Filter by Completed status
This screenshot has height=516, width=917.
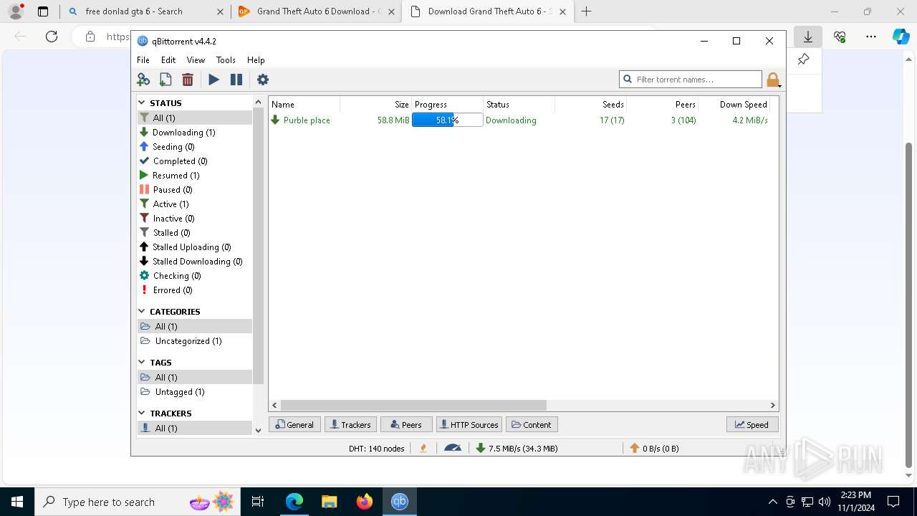[195, 161]
